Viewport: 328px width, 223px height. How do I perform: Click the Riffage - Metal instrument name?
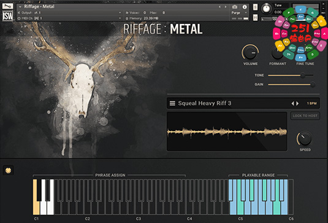coord(39,7)
